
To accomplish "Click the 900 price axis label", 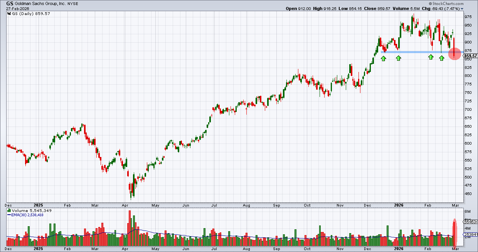I will point(469,42).
